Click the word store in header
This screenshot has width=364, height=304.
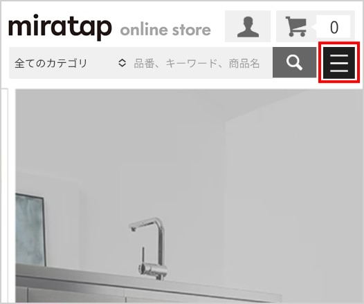pyautogui.click(x=191, y=30)
